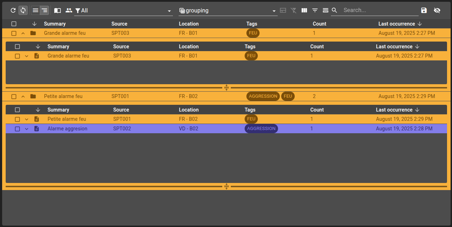Click AGGRESSION tag on Petite alarme feu group
Image resolution: width=452 pixels, height=227 pixels.
tap(263, 96)
